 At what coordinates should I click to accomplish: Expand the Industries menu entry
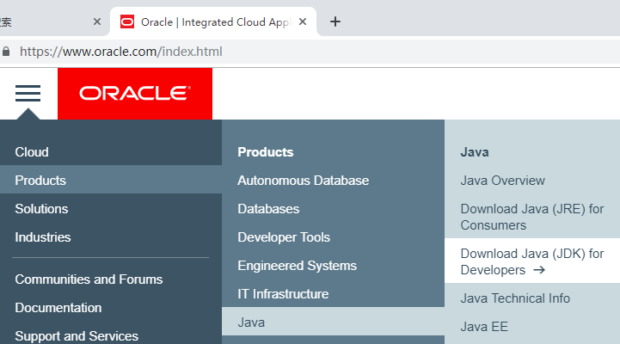(43, 237)
